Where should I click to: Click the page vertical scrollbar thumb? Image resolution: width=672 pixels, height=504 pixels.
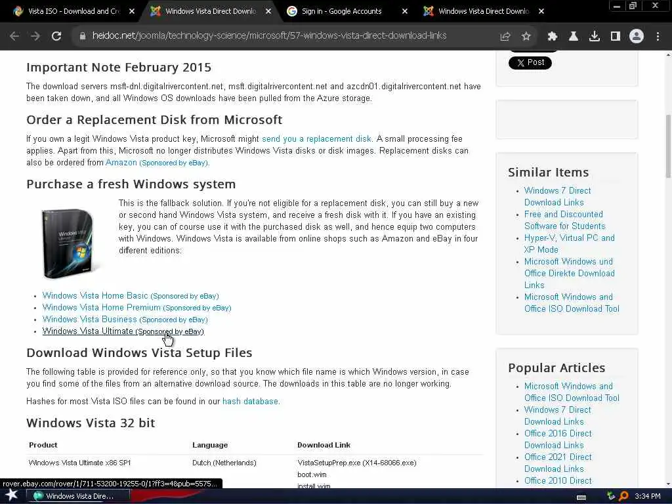click(668, 146)
